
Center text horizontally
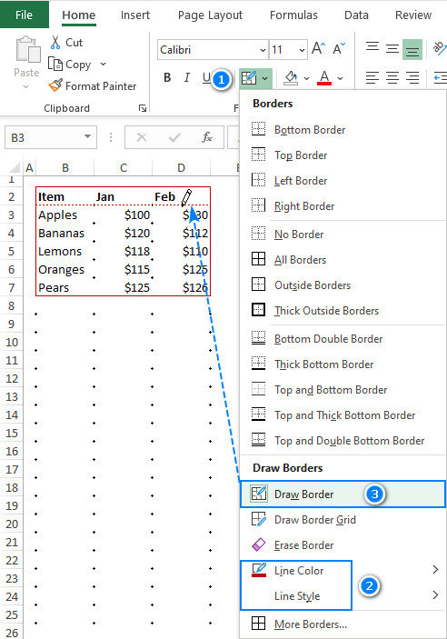tap(392, 77)
